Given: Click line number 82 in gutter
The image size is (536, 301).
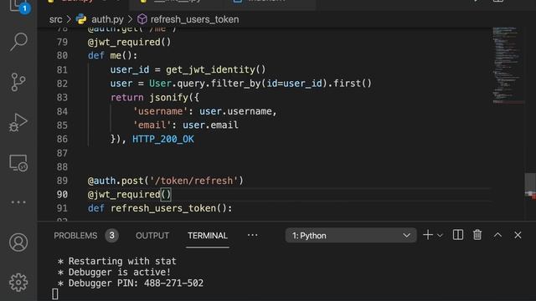Looking at the screenshot, I should 62,84.
